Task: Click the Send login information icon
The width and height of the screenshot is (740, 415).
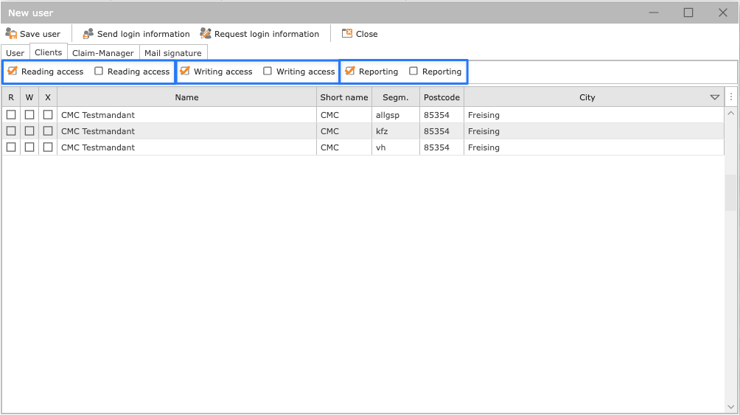Action: [x=88, y=34]
